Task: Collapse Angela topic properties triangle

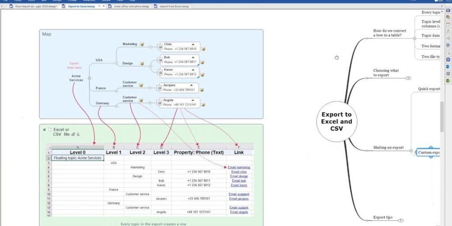Action: 193,100
